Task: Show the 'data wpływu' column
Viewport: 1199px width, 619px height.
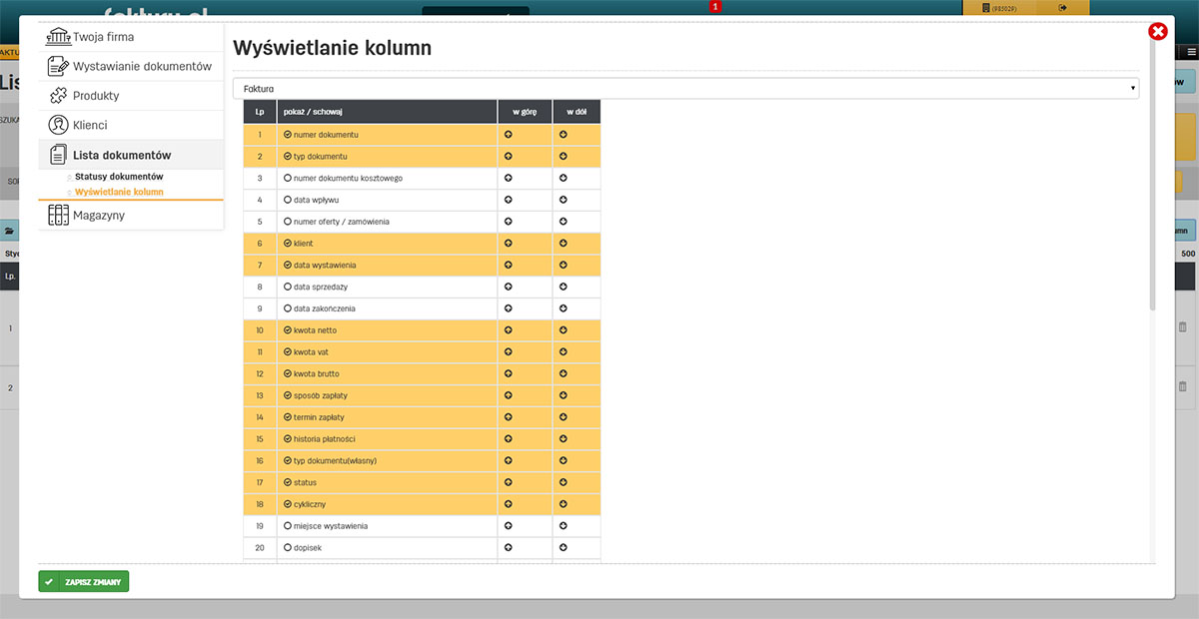Action: [x=288, y=200]
